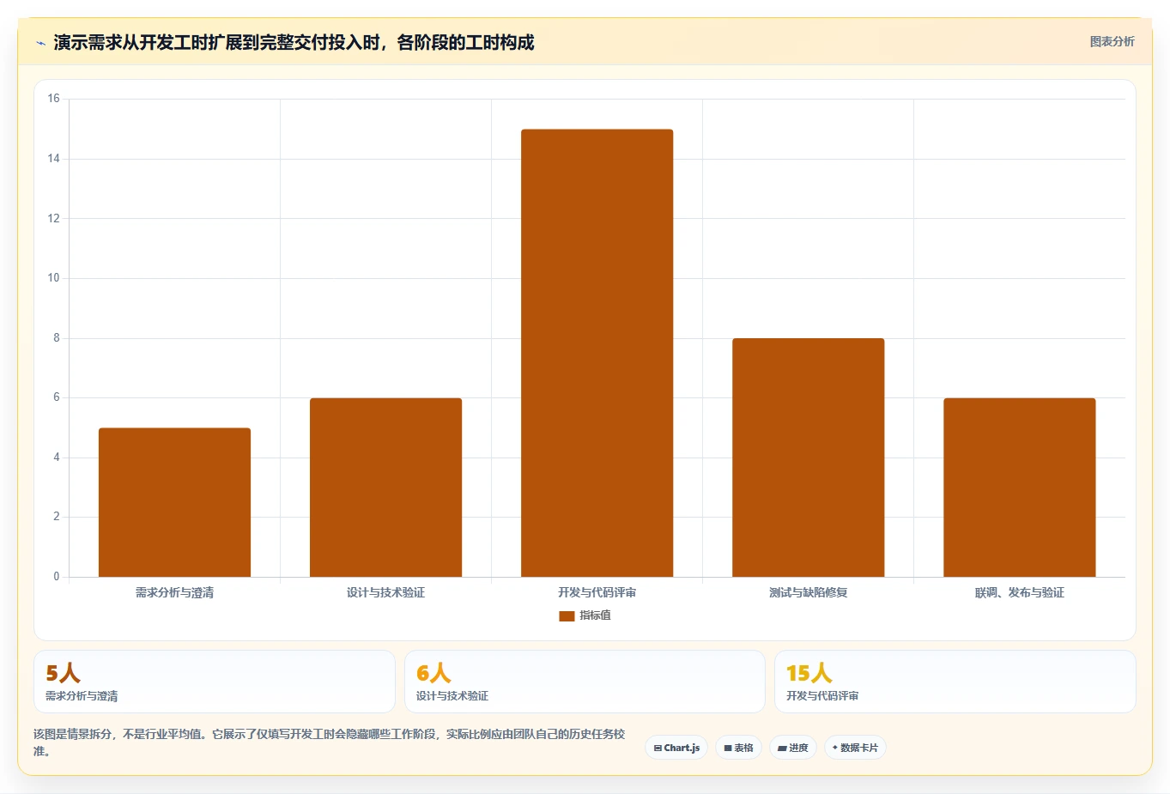This screenshot has width=1170, height=794.
Task: Open the 5人 需求分析与澄清 data card
Action: point(215,682)
